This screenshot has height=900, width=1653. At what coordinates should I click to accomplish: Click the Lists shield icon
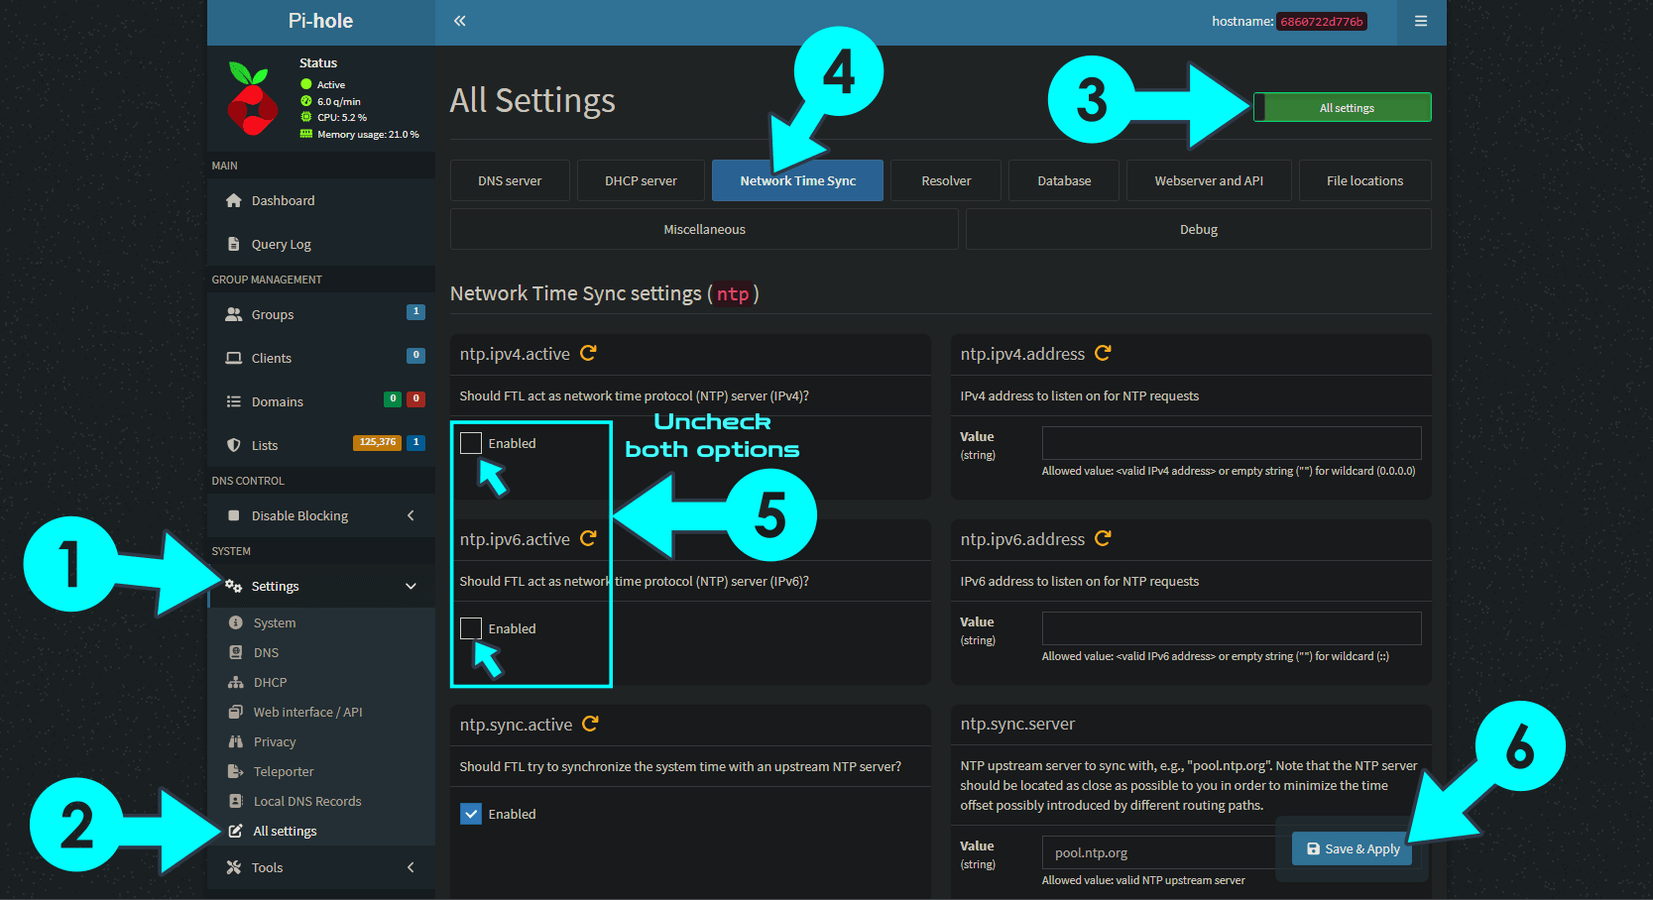tap(234, 445)
